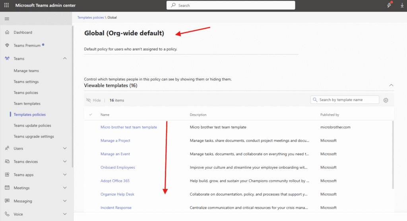Collapse the Teams section in sidebar
This screenshot has height=221, width=407.
[x=65, y=59]
